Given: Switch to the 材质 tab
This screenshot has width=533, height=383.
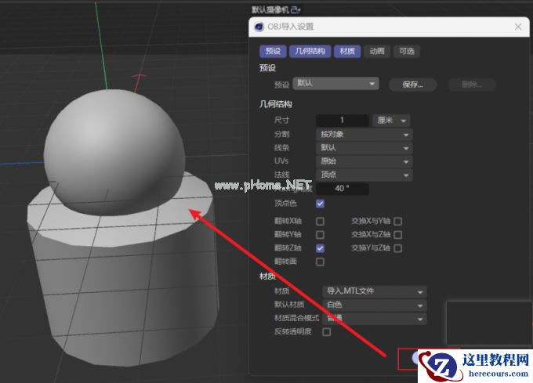Looking at the screenshot, I should click(347, 51).
